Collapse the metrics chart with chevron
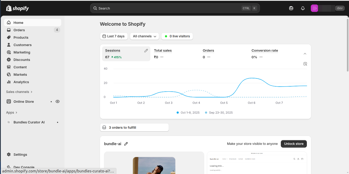Screen dimensions: 349x174 [305, 54]
